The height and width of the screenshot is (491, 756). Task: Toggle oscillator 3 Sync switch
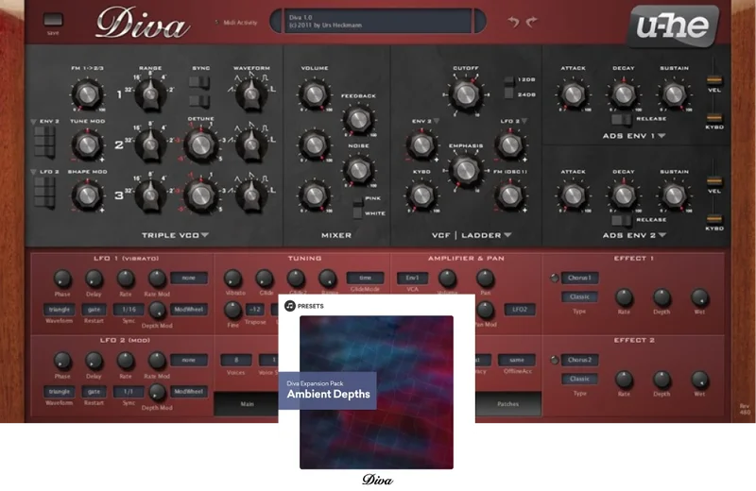tap(199, 101)
